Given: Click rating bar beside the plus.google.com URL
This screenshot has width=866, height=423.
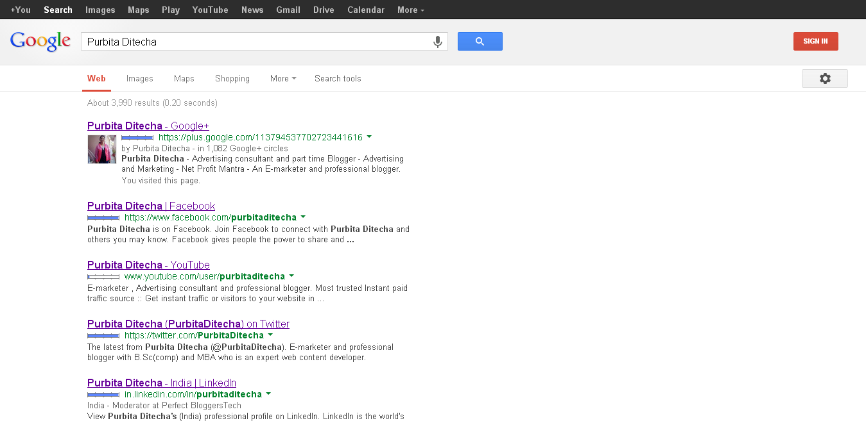Looking at the screenshot, I should (x=137, y=138).
